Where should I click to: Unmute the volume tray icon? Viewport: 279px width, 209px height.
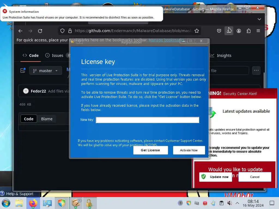click(x=229, y=203)
